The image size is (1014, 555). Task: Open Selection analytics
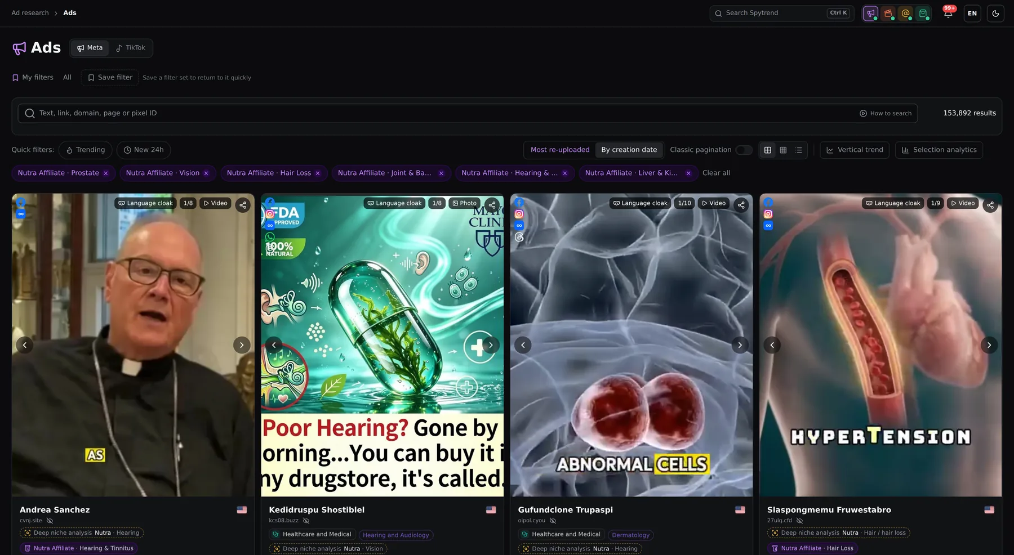tap(939, 150)
